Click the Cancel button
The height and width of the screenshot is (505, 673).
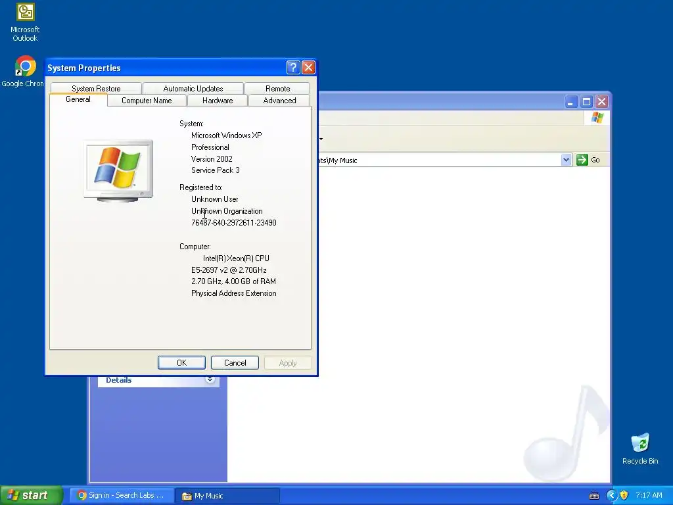pyautogui.click(x=235, y=362)
